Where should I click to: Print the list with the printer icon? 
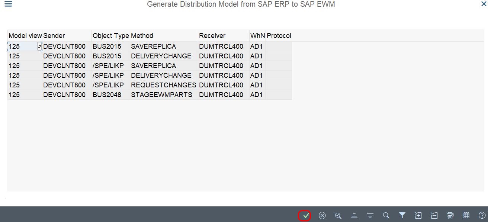[x=450, y=215]
